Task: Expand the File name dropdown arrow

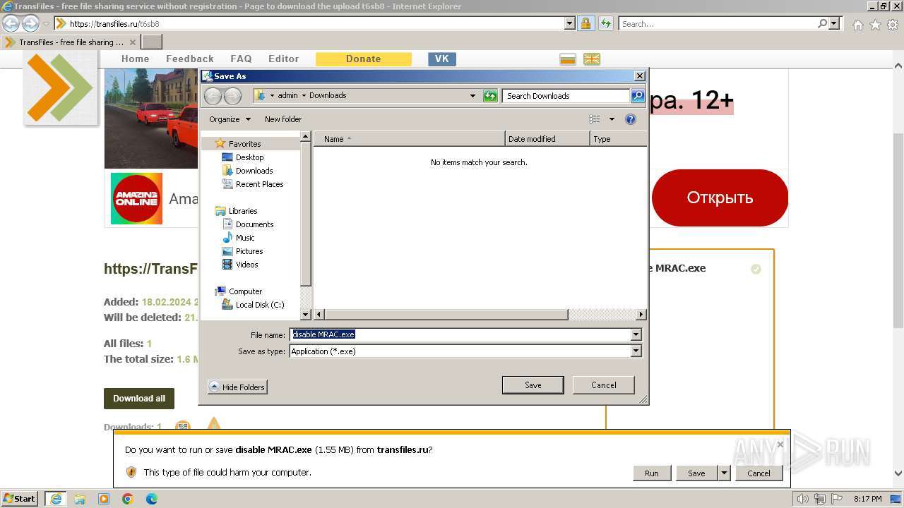Action: 636,334
